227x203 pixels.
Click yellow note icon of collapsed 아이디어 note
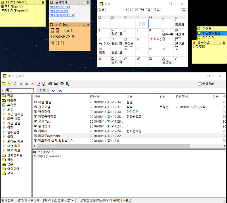pyautogui.click(x=199, y=38)
